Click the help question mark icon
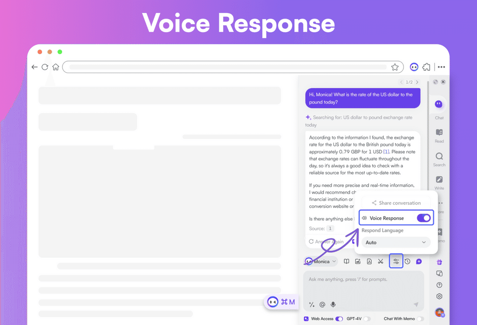Viewport: 477px width, 325px height. (439, 285)
